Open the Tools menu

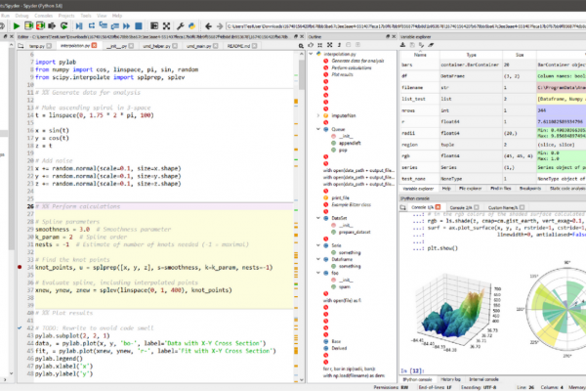pos(86,16)
